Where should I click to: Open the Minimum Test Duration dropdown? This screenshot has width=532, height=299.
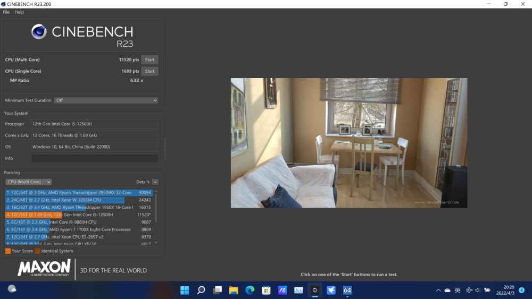106,100
